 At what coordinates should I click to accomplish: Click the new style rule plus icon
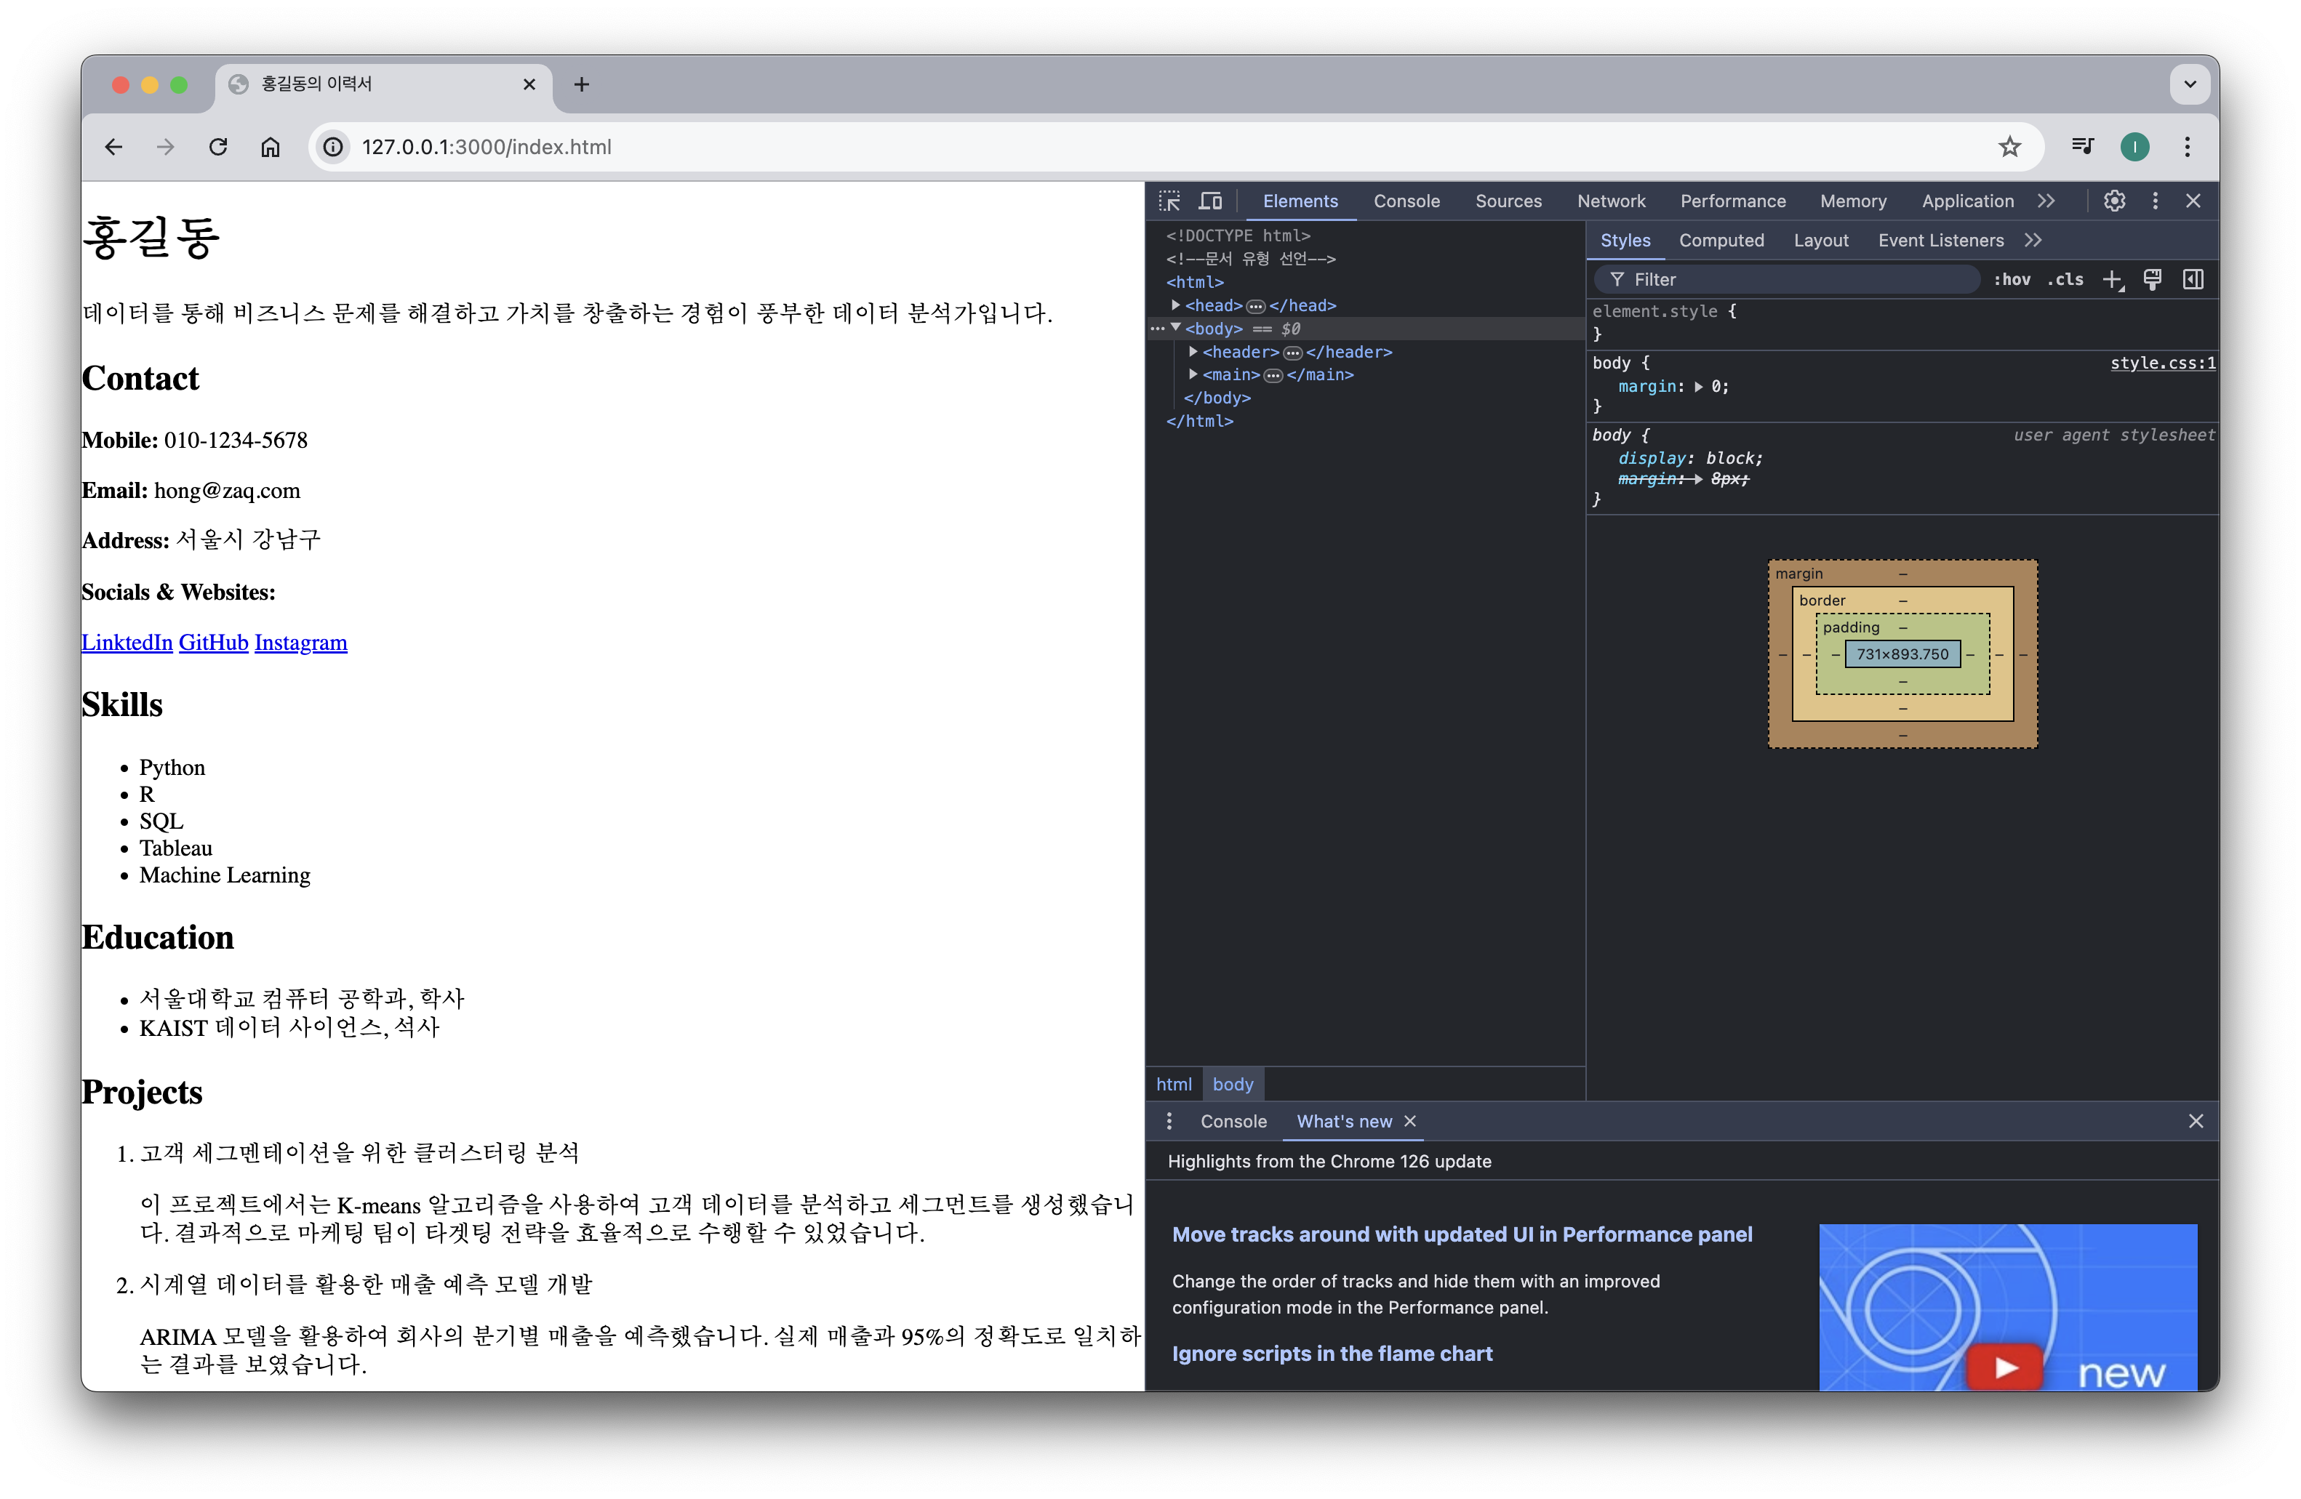2113,281
